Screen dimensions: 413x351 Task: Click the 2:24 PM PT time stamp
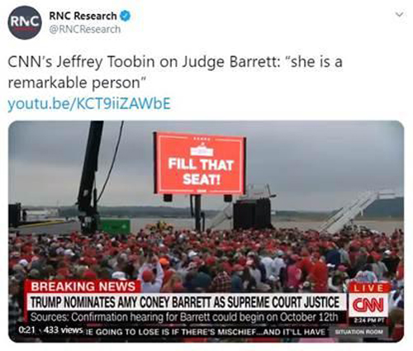(368, 320)
